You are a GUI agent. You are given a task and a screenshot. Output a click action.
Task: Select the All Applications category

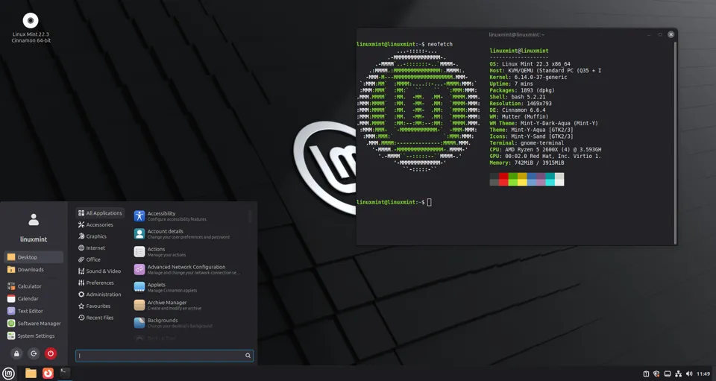100,213
